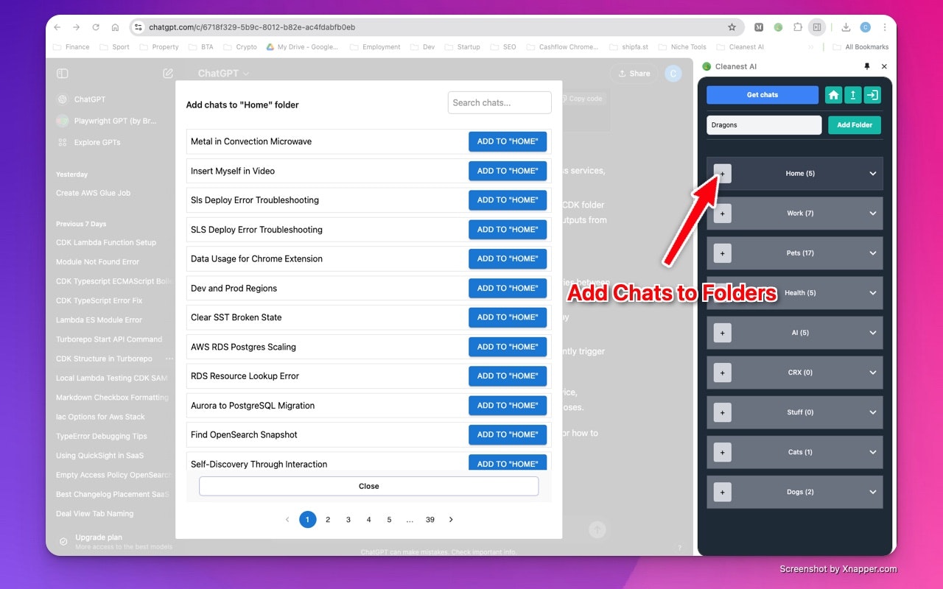
Task: Click the Close button in dialog
Action: tap(368, 486)
